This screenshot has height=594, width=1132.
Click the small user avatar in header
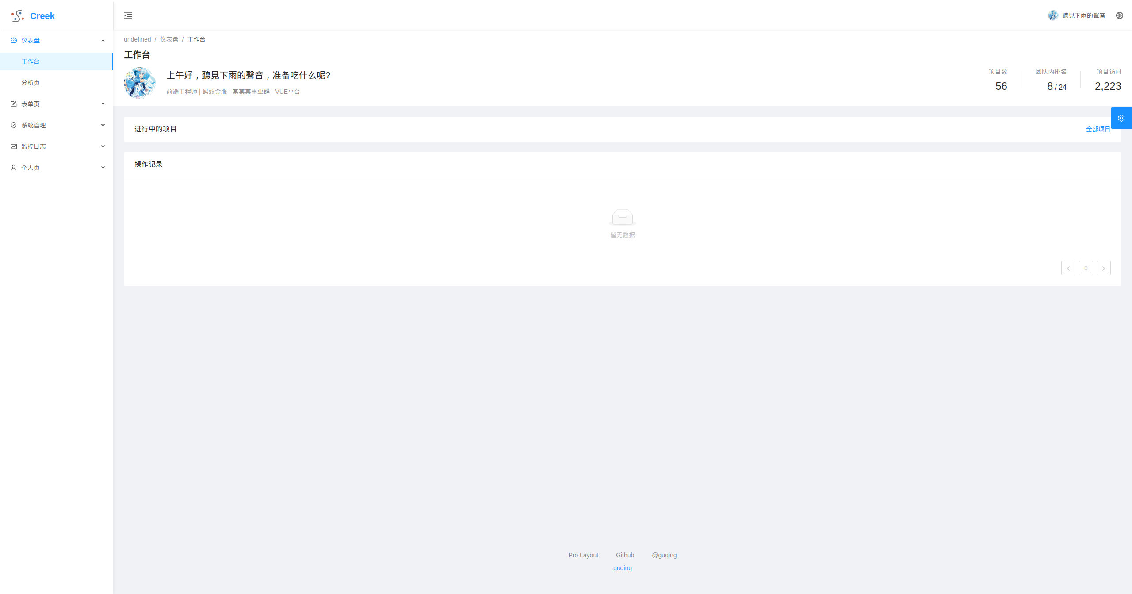pyautogui.click(x=1052, y=15)
